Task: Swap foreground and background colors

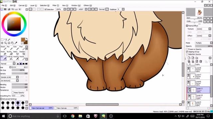Action: pyautogui.click(x=27, y=39)
